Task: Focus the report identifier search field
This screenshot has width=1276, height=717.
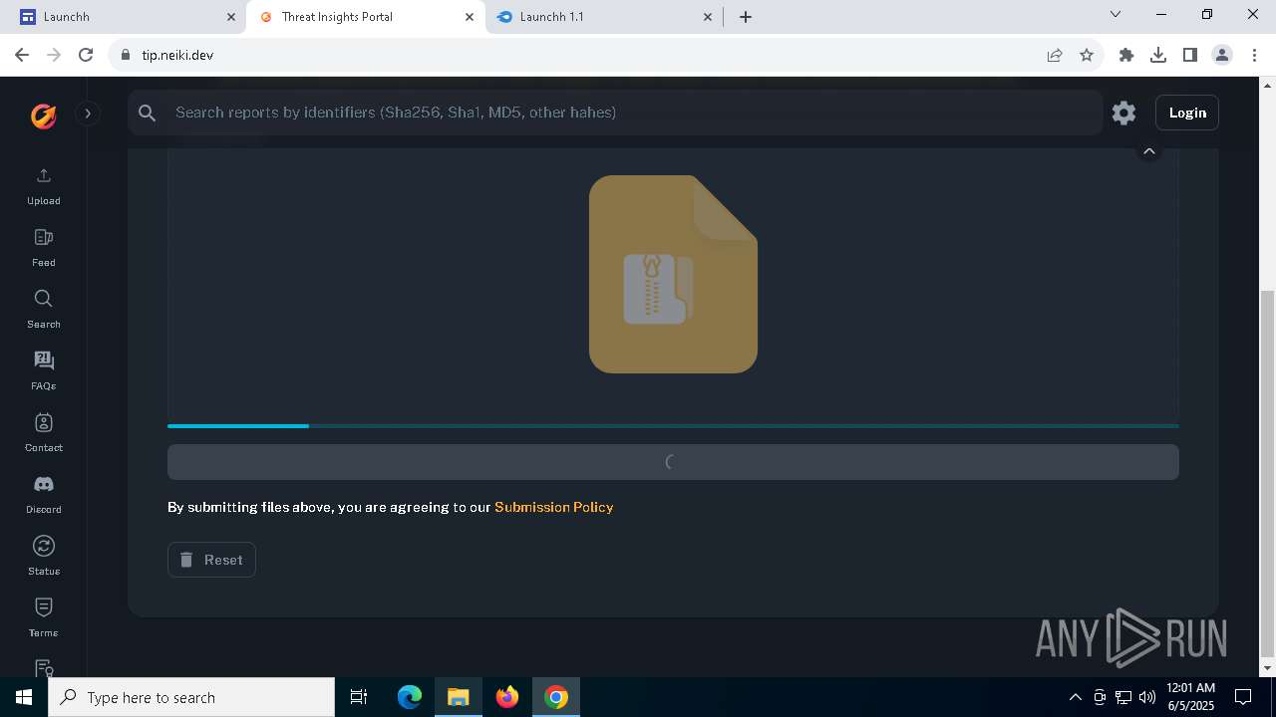Action: pos(615,113)
